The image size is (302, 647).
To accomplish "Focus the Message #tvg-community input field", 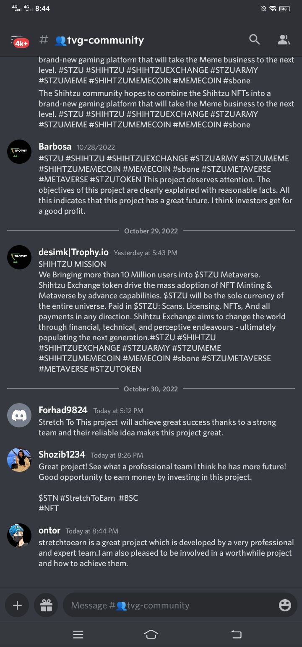I will coord(168,605).
